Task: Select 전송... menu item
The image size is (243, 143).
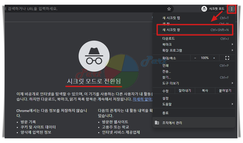Action: click(194, 71)
